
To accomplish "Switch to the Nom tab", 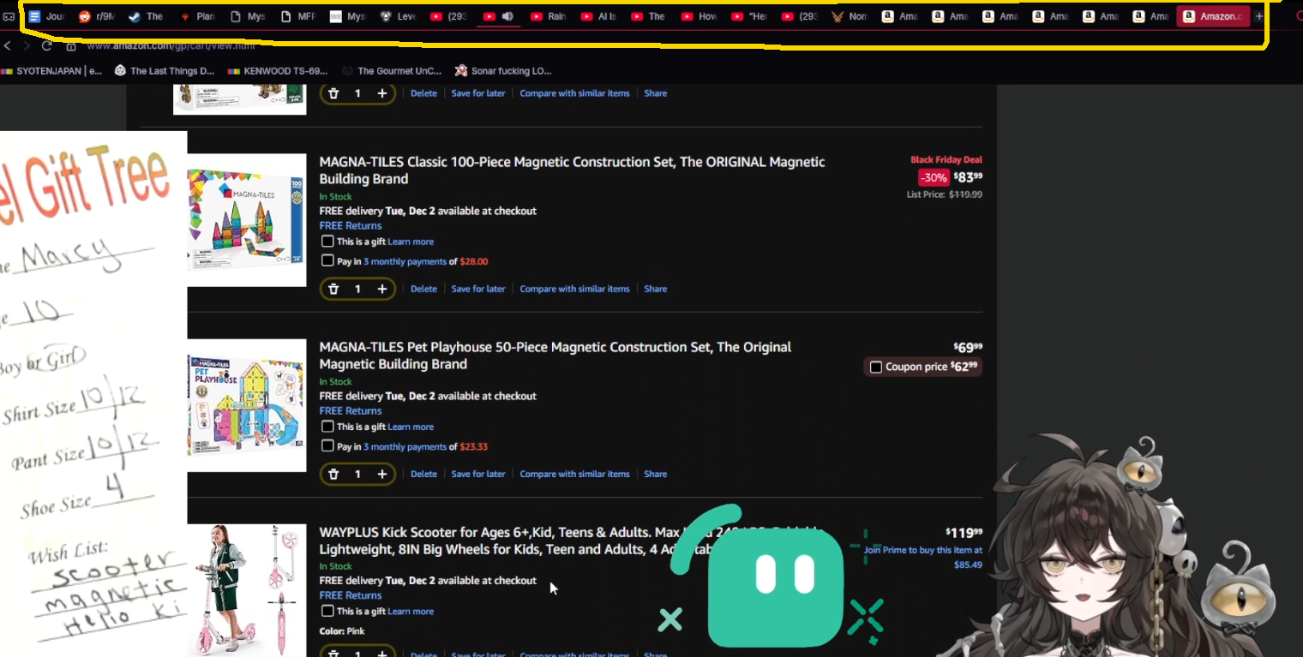I will tap(849, 16).
